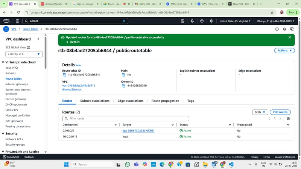
Task: Open a new browser tab
Action: pyautogui.click(x=261, y=4)
